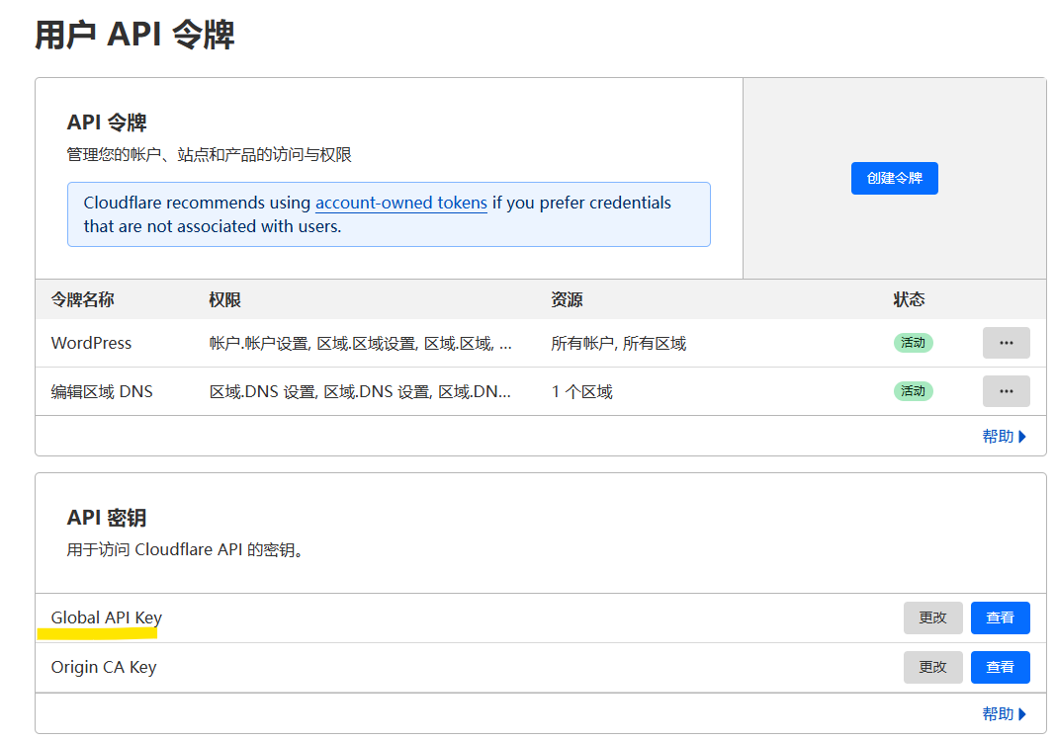
Task: Open the three-dot menu for WordPress token
Action: tap(1006, 343)
